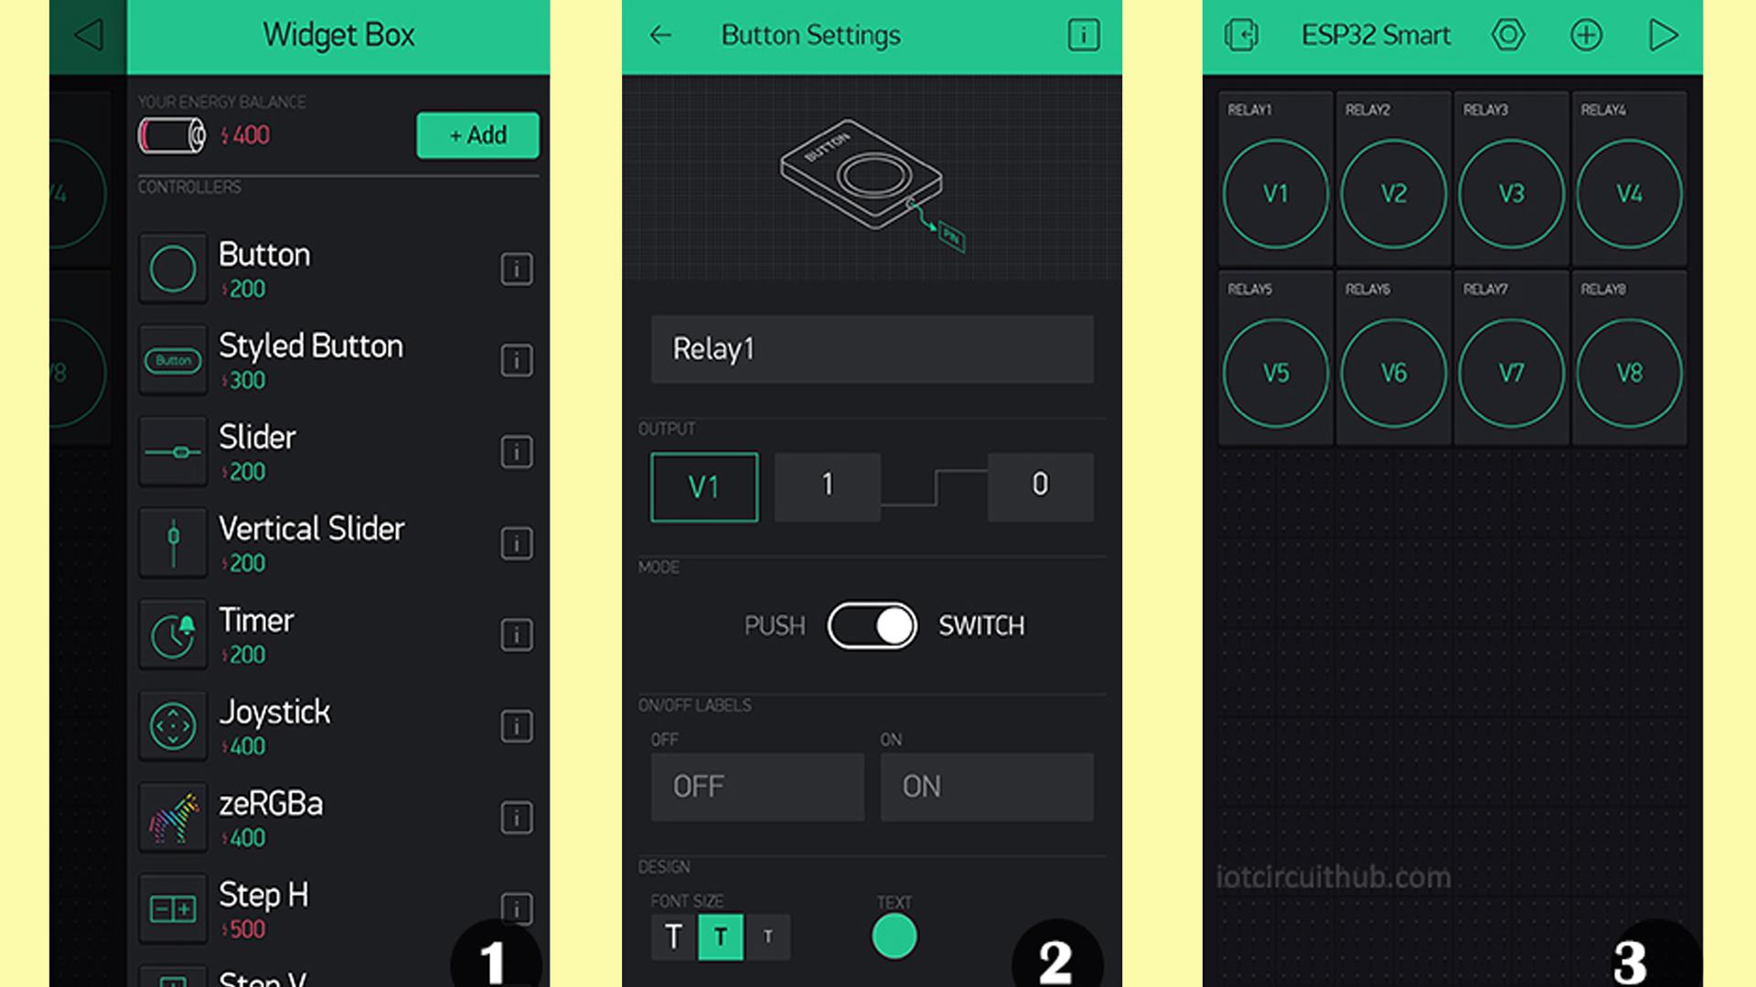Click the back arrow in Button Settings
Screen dimensions: 1756x987
[661, 34]
